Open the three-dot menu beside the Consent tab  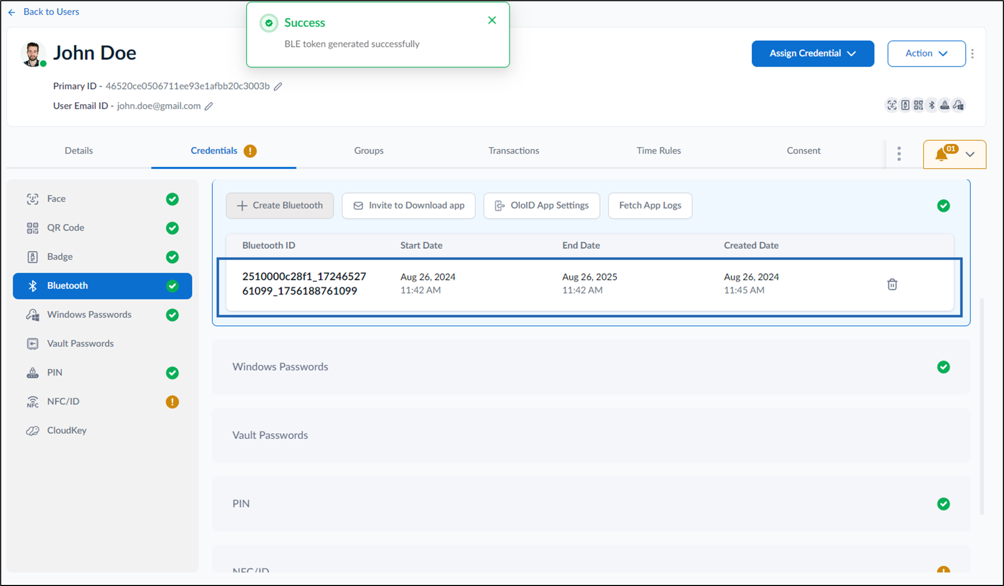899,154
